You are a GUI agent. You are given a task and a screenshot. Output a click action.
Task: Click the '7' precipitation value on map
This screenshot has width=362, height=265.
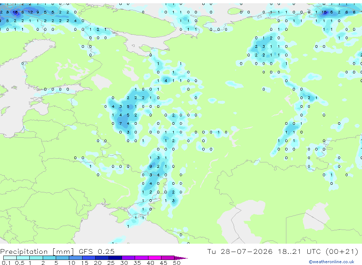point(121,124)
